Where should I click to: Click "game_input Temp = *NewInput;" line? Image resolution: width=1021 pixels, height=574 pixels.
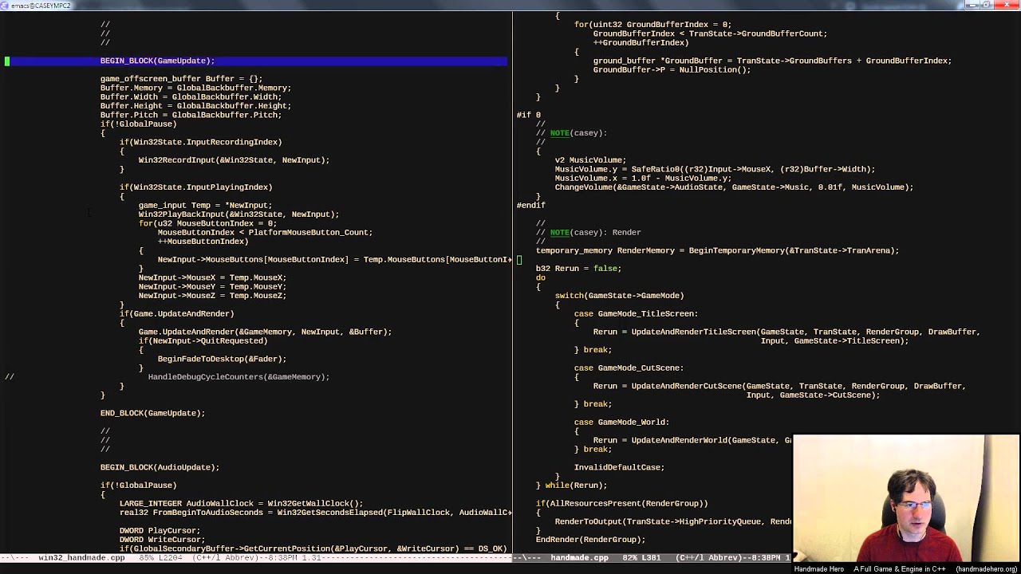tap(205, 206)
